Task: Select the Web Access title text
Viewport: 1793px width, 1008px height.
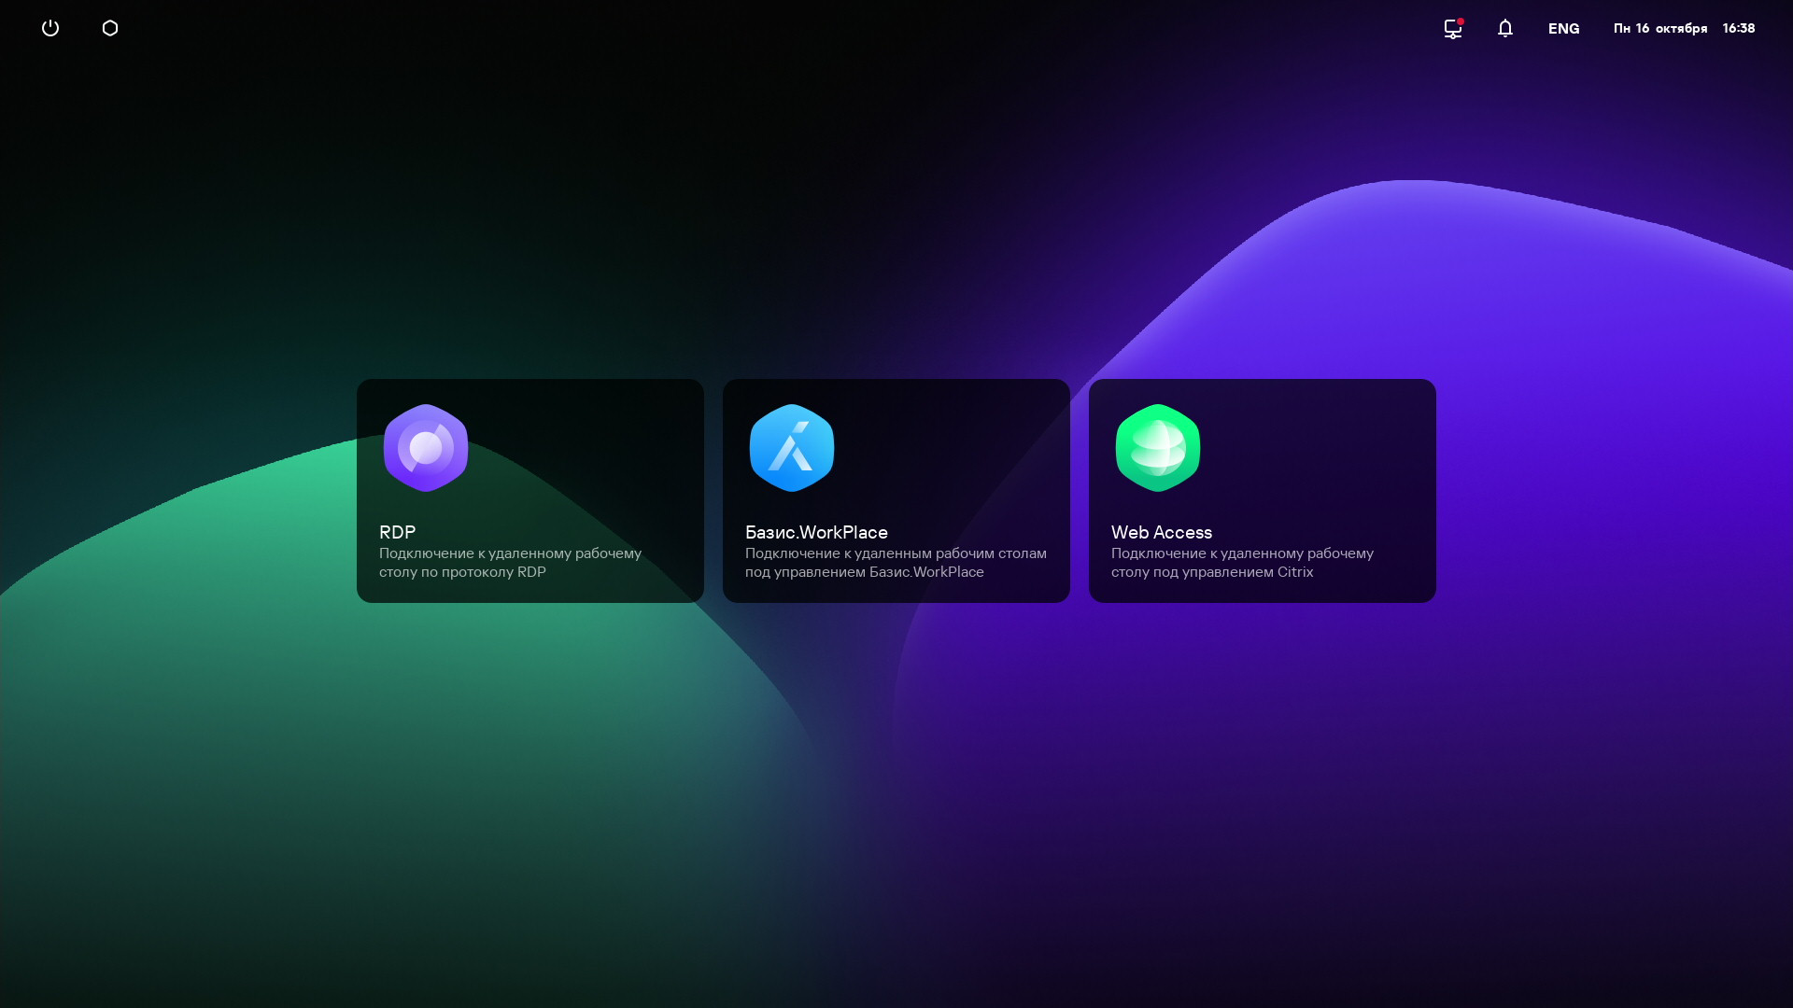Action: pos(1161,532)
